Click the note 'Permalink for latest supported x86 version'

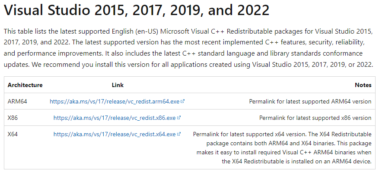point(315,118)
